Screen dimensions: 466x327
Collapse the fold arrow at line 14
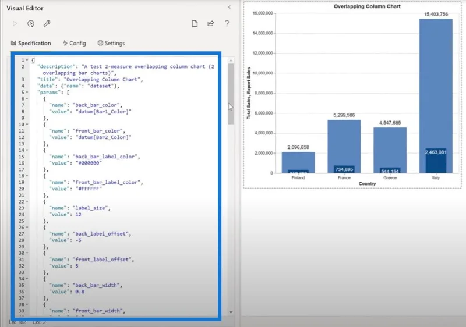(x=27, y=150)
